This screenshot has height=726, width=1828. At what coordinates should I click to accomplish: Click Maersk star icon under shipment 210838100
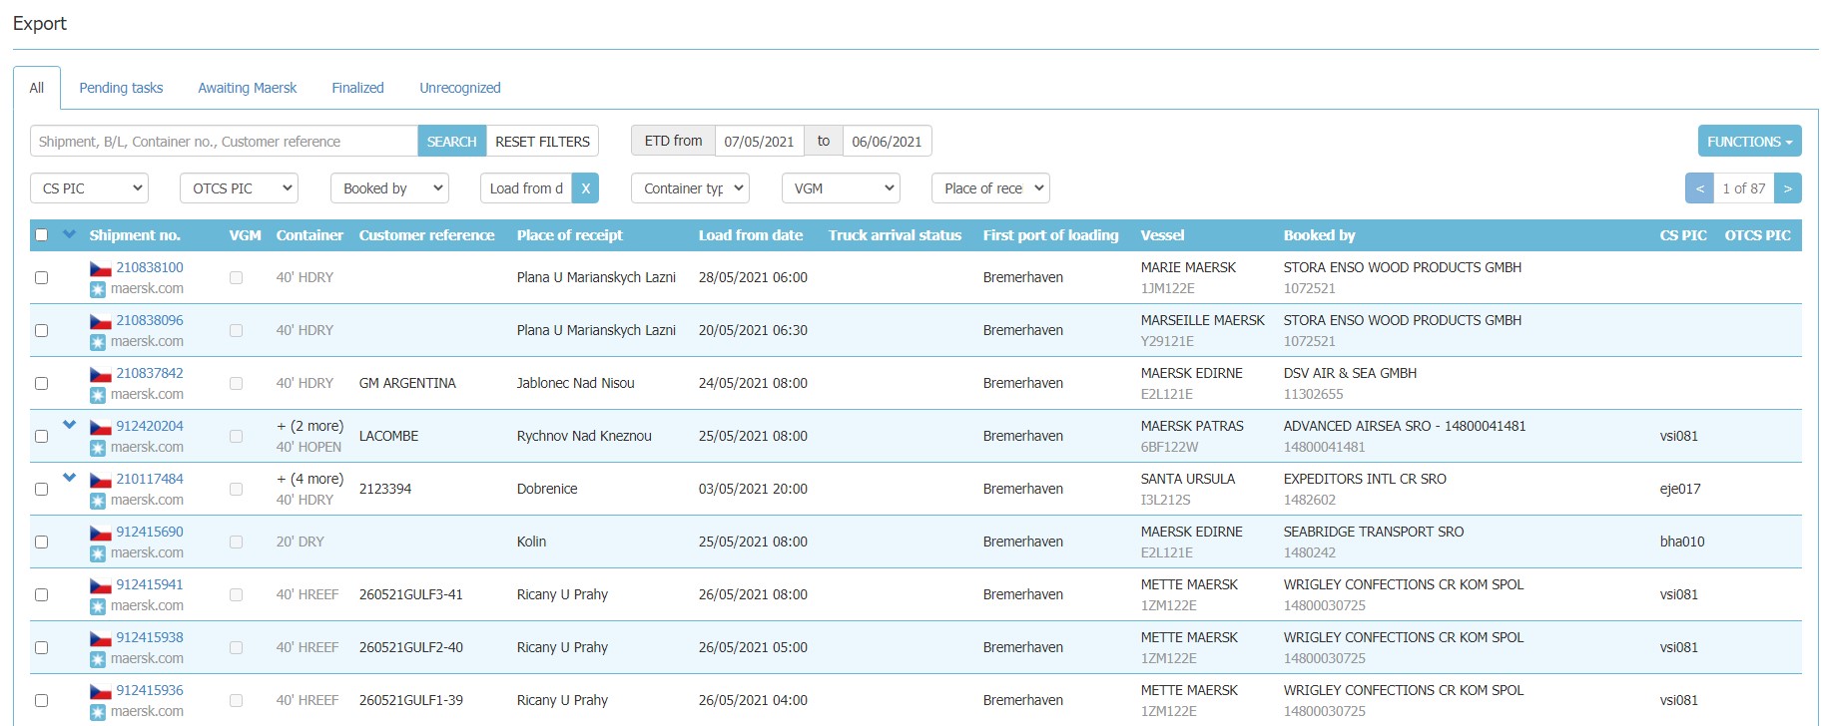click(98, 289)
